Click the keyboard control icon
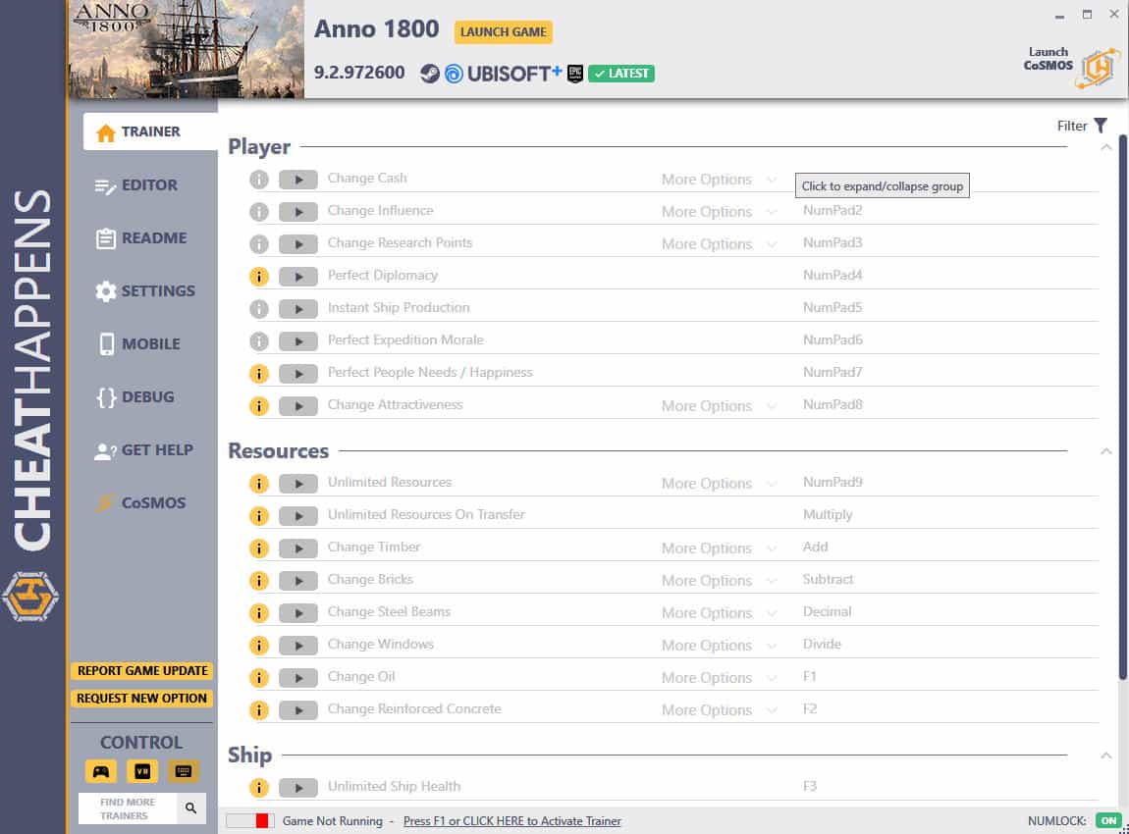This screenshot has height=834, width=1129. coord(184,771)
